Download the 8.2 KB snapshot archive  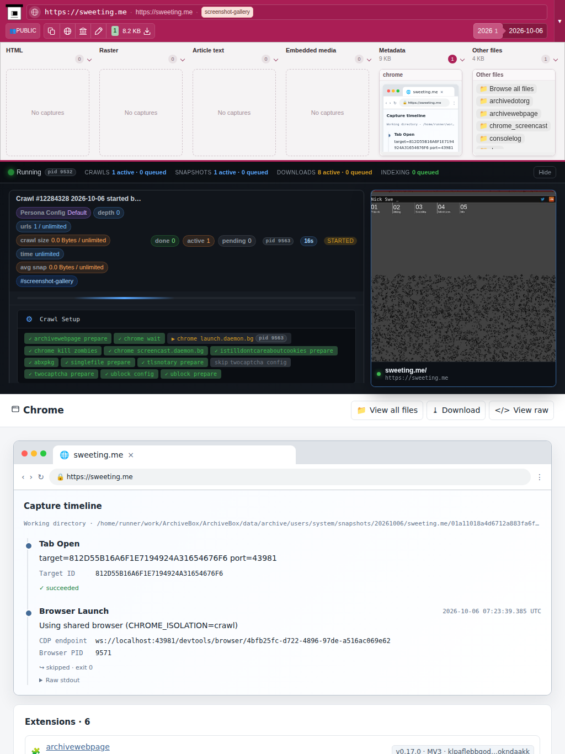click(x=147, y=31)
